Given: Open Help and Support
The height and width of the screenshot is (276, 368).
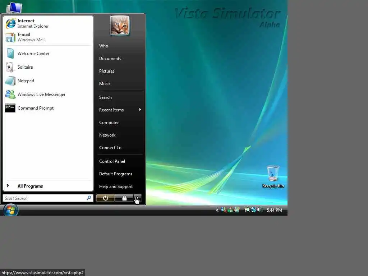Looking at the screenshot, I should coord(116,187).
